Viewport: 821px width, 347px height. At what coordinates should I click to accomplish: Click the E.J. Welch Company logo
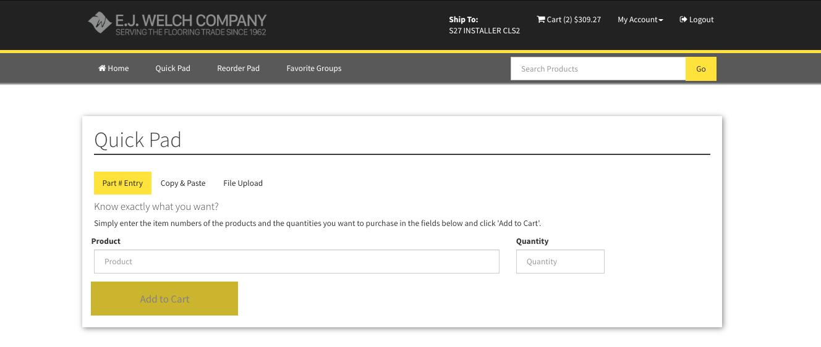[177, 24]
